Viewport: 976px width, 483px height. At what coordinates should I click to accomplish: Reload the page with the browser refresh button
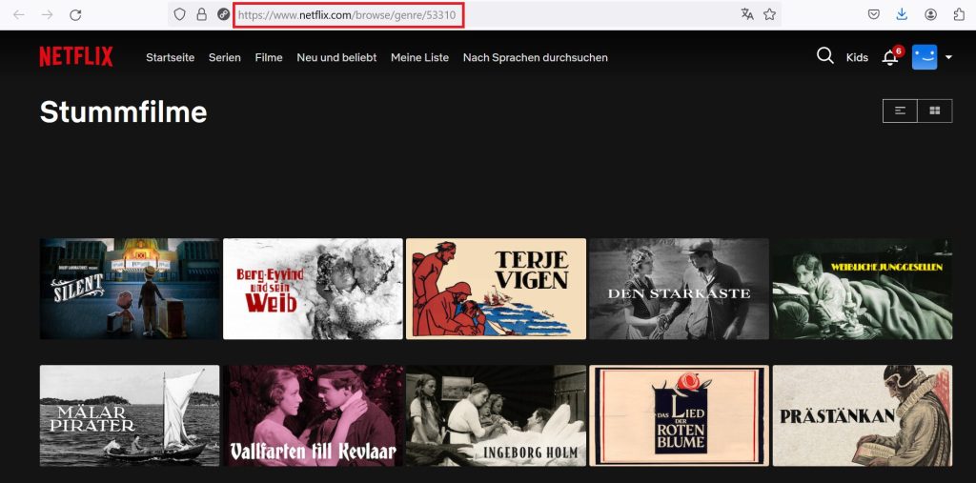75,14
